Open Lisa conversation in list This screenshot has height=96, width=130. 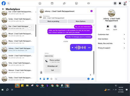(x=17, y=13)
